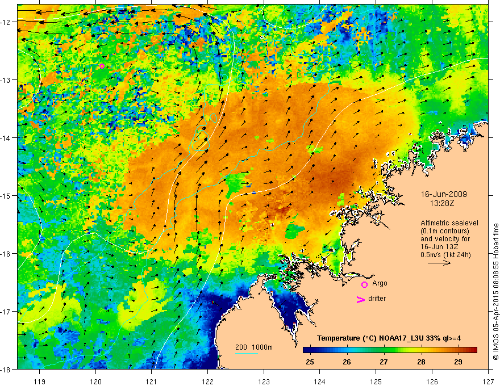Click the longitude axis label 120

click(x=95, y=381)
